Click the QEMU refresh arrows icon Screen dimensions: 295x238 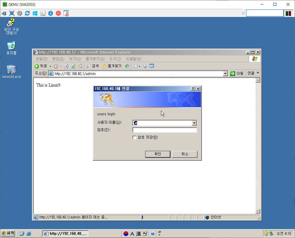[27, 13]
